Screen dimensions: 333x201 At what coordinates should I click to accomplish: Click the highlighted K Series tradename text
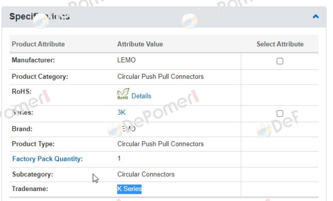click(130, 189)
